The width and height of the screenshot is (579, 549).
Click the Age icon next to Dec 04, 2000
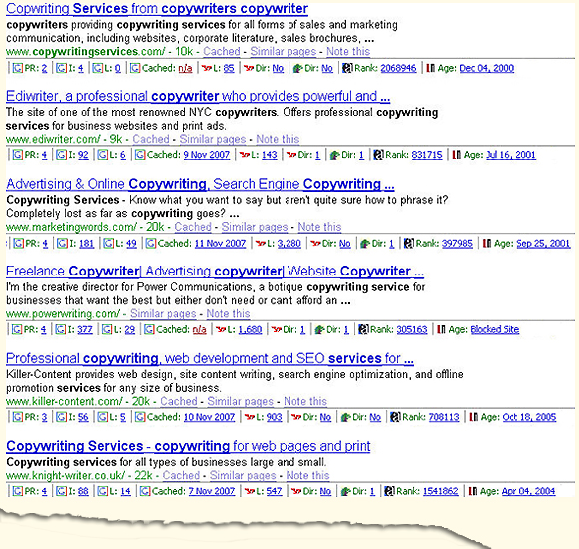[x=430, y=68]
